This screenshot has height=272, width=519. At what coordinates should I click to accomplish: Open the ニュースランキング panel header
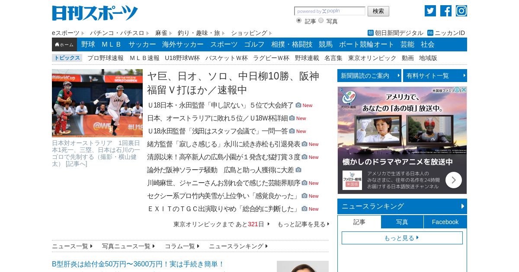pos(402,206)
